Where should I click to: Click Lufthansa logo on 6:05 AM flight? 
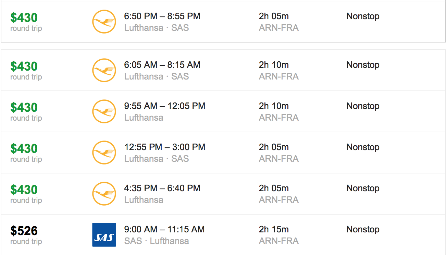(x=104, y=70)
